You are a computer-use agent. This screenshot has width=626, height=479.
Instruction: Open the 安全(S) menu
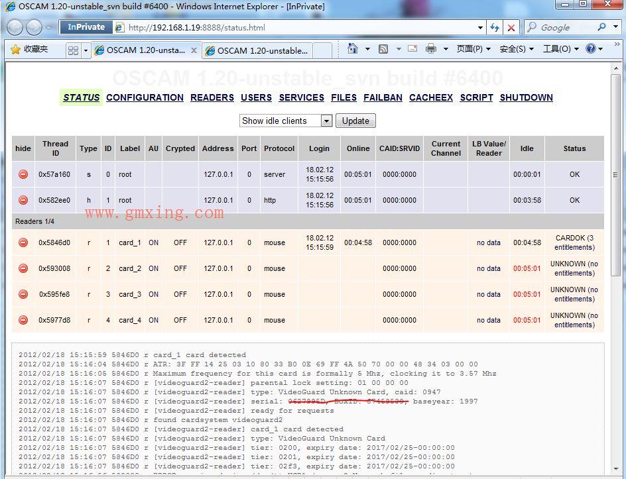point(516,48)
